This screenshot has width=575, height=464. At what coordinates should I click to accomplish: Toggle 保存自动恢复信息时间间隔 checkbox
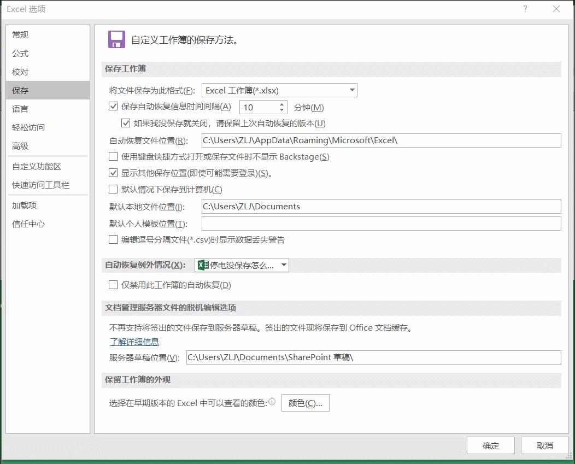[114, 107]
